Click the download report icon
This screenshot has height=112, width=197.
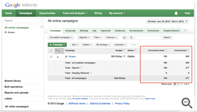pos(131,37)
